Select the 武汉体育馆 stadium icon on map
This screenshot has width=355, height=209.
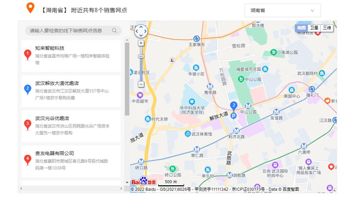pos(188,134)
